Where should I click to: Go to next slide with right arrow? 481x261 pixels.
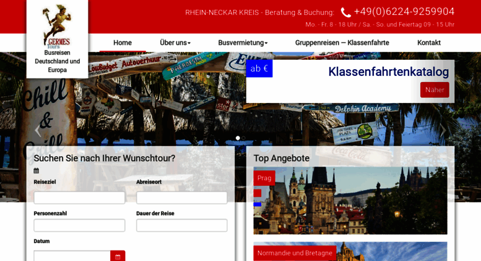tap(443, 131)
